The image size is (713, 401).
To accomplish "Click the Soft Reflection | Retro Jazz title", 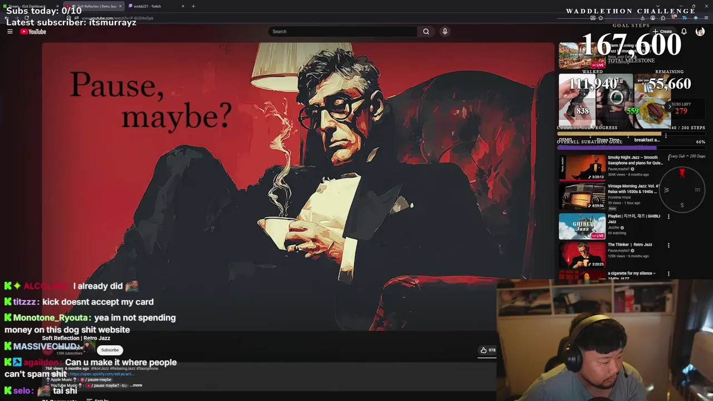I will pyautogui.click(x=76, y=338).
